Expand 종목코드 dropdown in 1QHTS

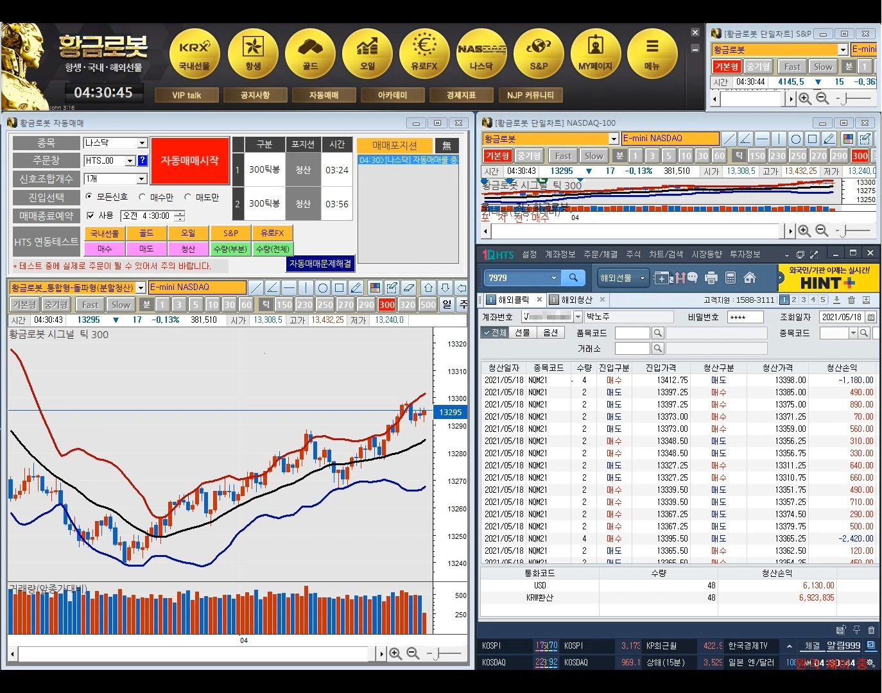coord(853,333)
